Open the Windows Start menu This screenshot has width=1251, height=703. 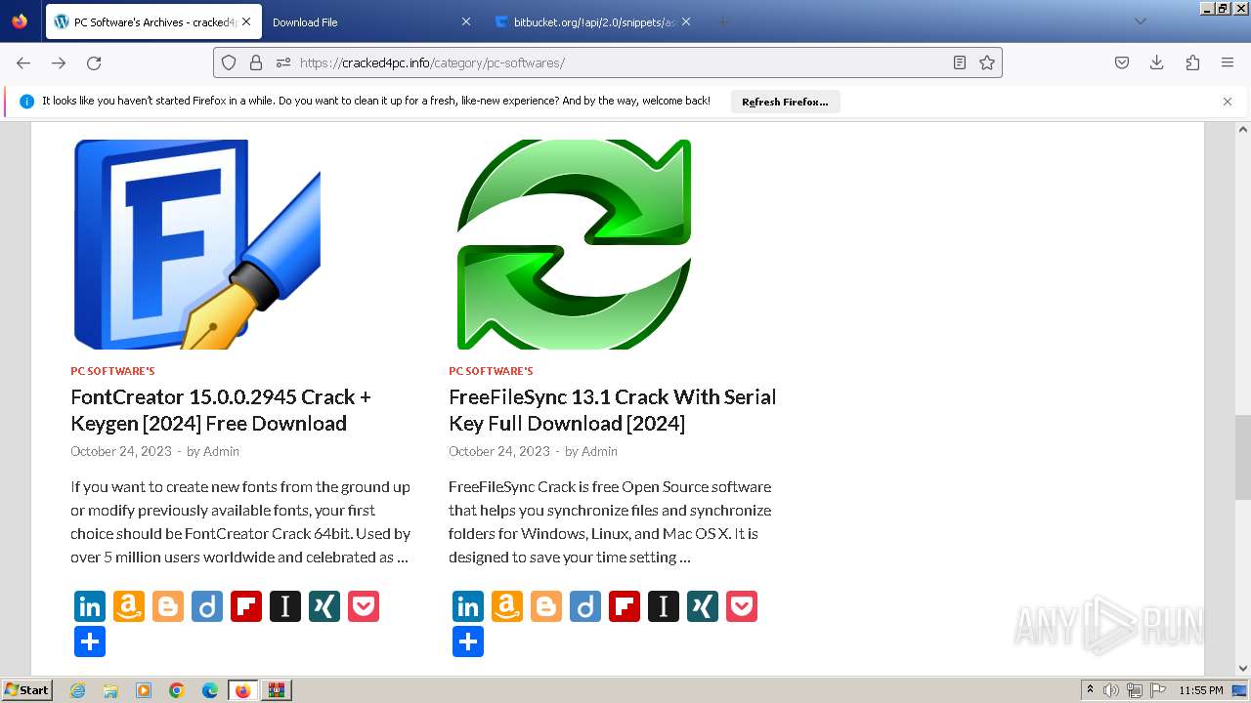tap(27, 690)
